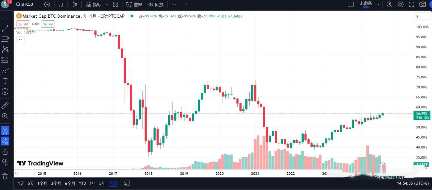Viewport: 432px width, 190px height.
Task: Switch to the YTD range tab
Action: [x=82, y=183]
